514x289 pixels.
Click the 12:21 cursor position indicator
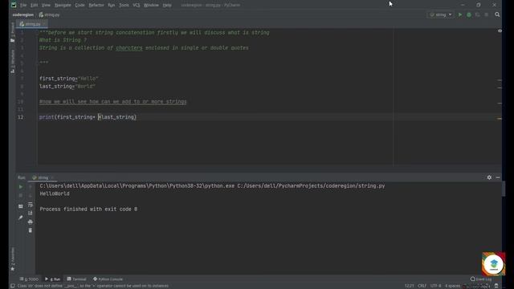tap(409, 286)
